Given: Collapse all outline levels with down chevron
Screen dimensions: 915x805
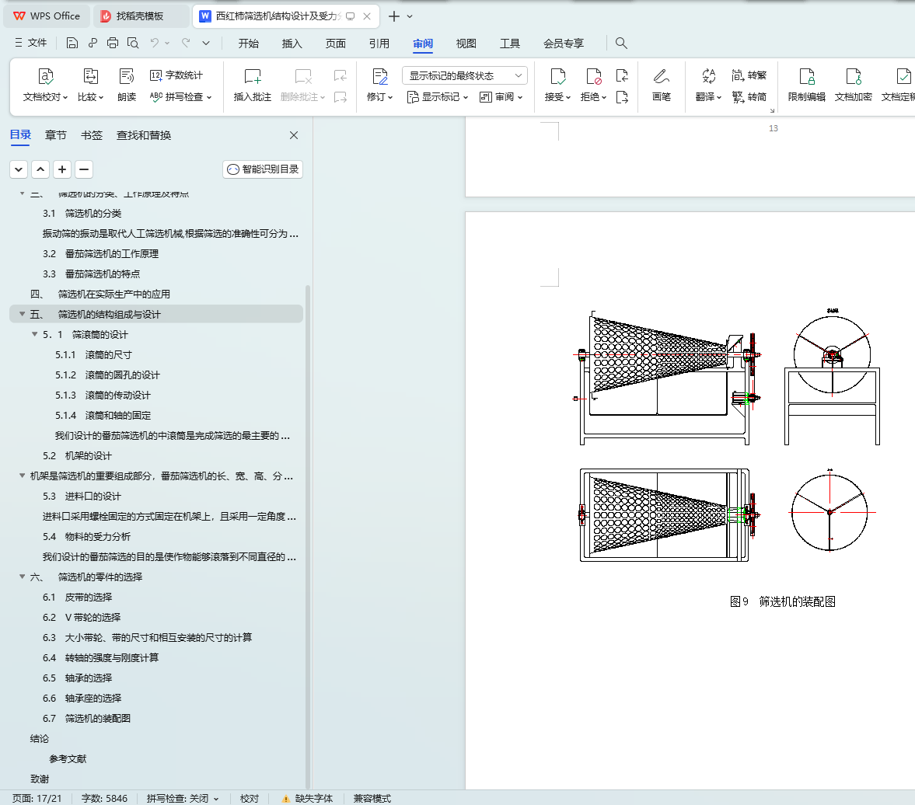Looking at the screenshot, I should 19,169.
